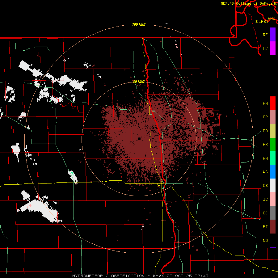The width and height of the screenshot is (278, 278).
Task: Click the "ND" legend label
Action: tap(265, 241)
